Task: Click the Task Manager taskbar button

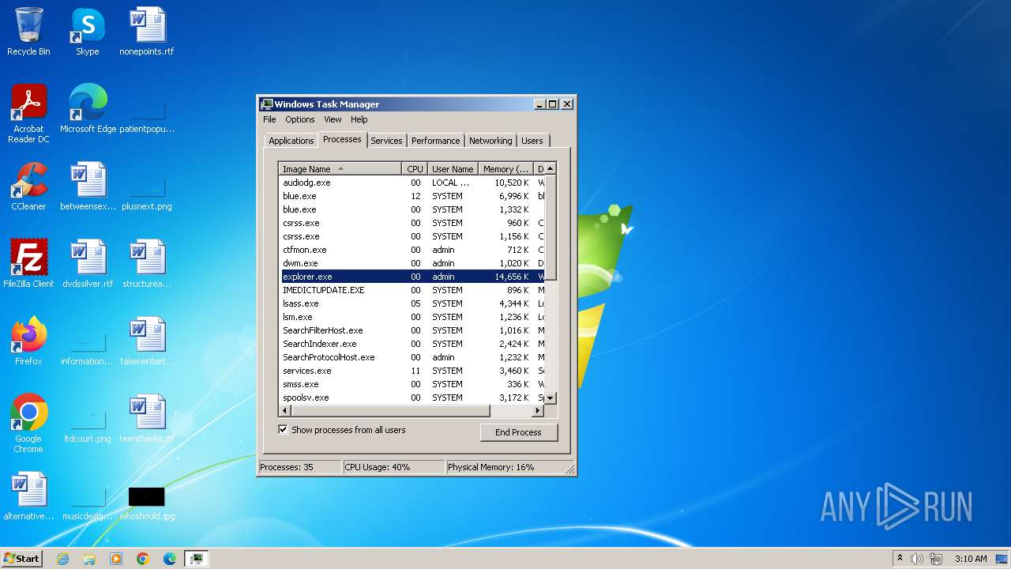Action: click(196, 559)
